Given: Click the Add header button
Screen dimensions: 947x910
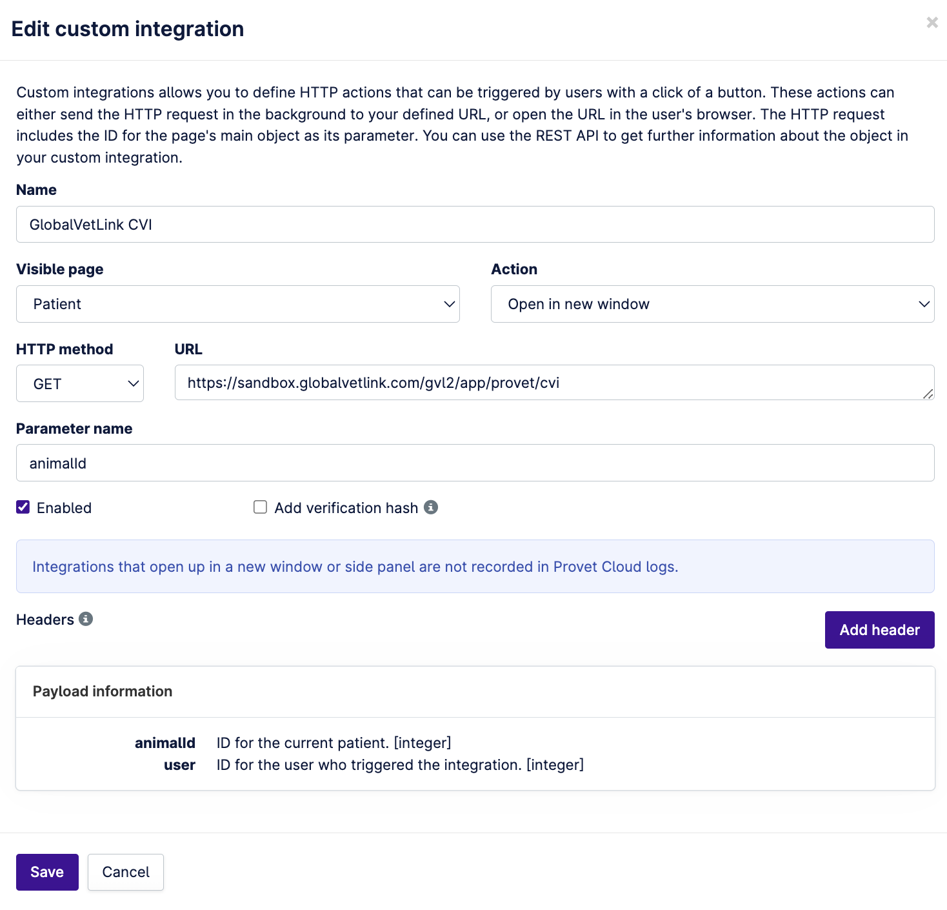Looking at the screenshot, I should tap(880, 630).
